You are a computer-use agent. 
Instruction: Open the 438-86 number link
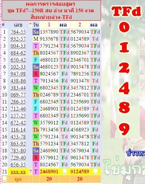tap(18, 81)
